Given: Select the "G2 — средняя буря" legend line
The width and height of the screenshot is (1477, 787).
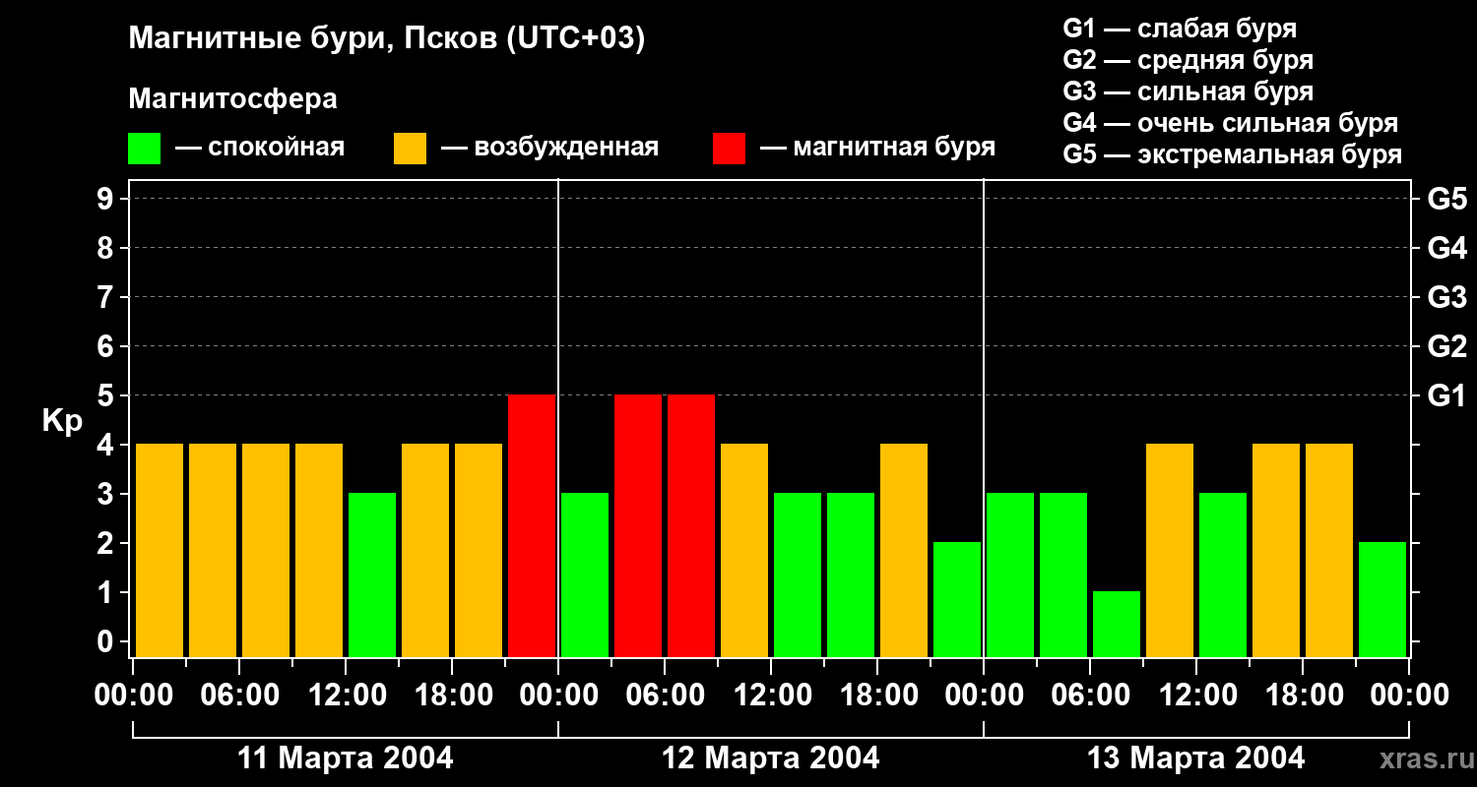Looking at the screenshot, I should tap(1188, 60).
